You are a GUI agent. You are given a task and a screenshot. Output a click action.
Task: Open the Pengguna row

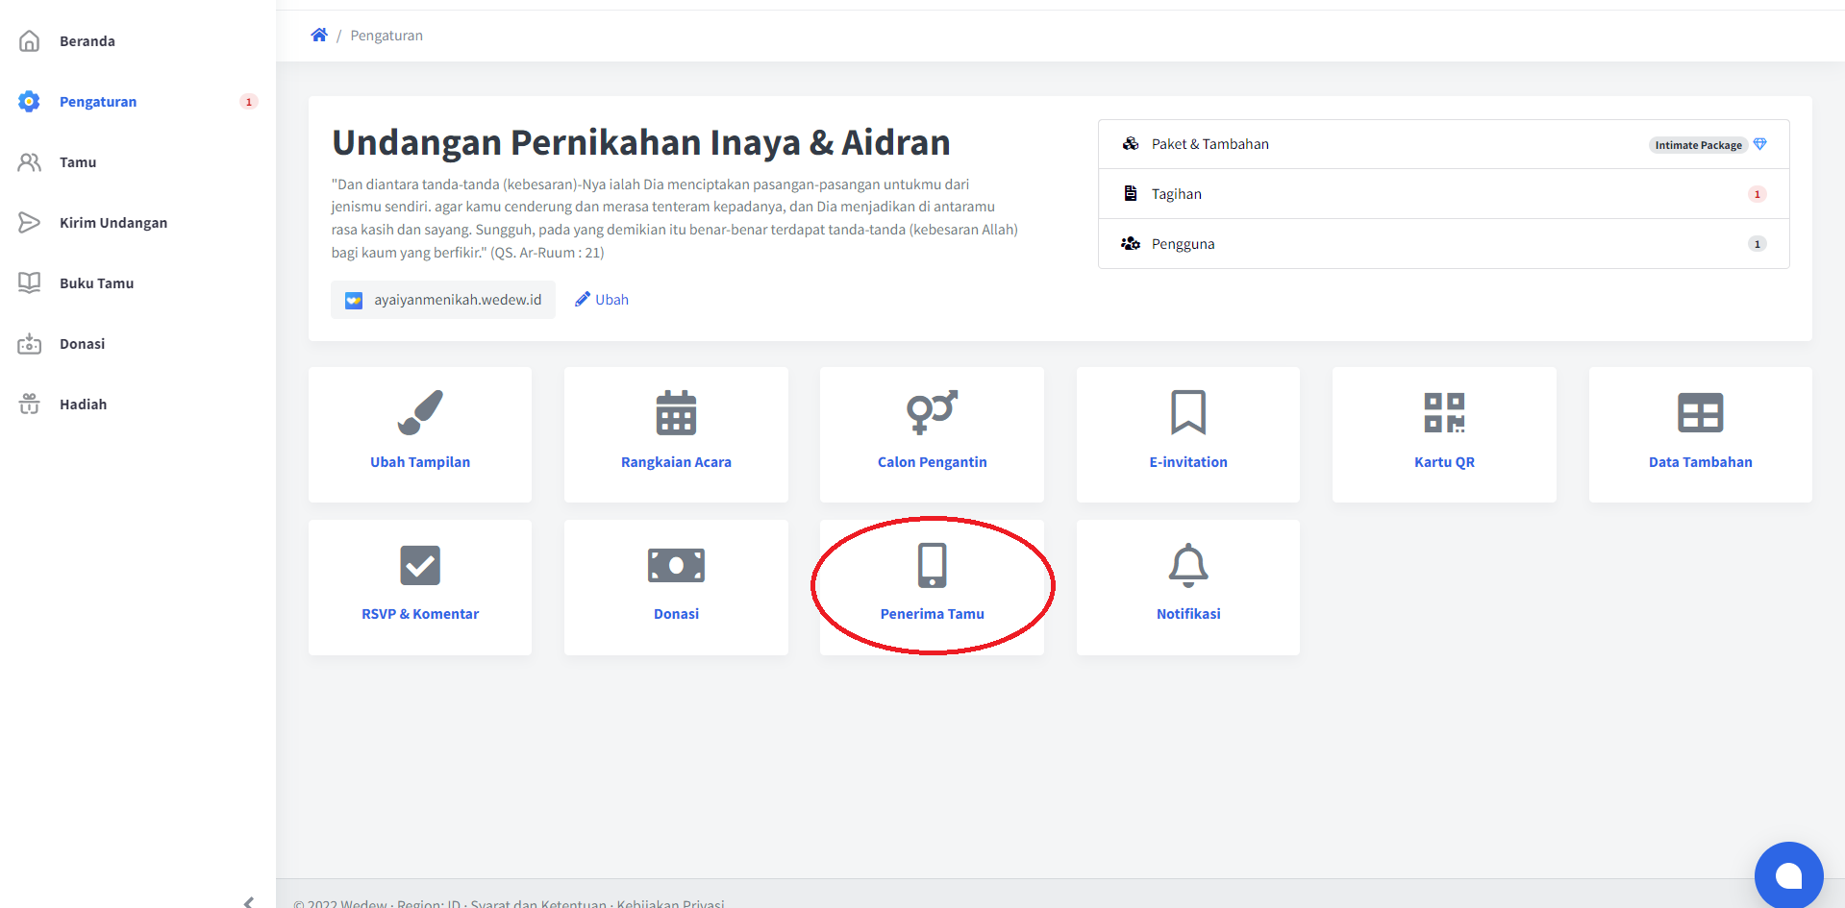(x=1443, y=244)
